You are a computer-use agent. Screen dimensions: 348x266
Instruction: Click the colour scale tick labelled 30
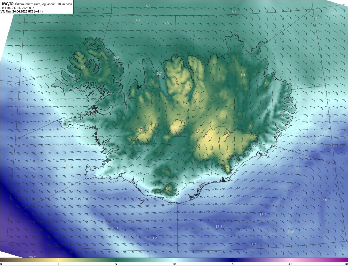coord(290,264)
